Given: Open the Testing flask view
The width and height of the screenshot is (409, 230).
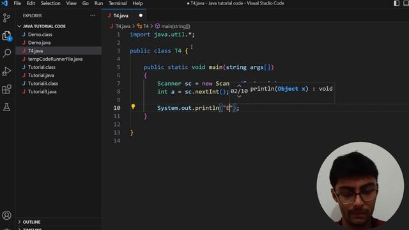Looking at the screenshot, I should point(6,107).
